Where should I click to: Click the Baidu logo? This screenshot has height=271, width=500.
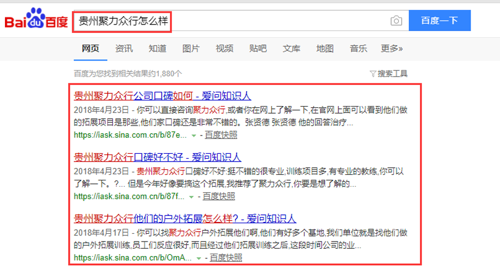tap(36, 18)
